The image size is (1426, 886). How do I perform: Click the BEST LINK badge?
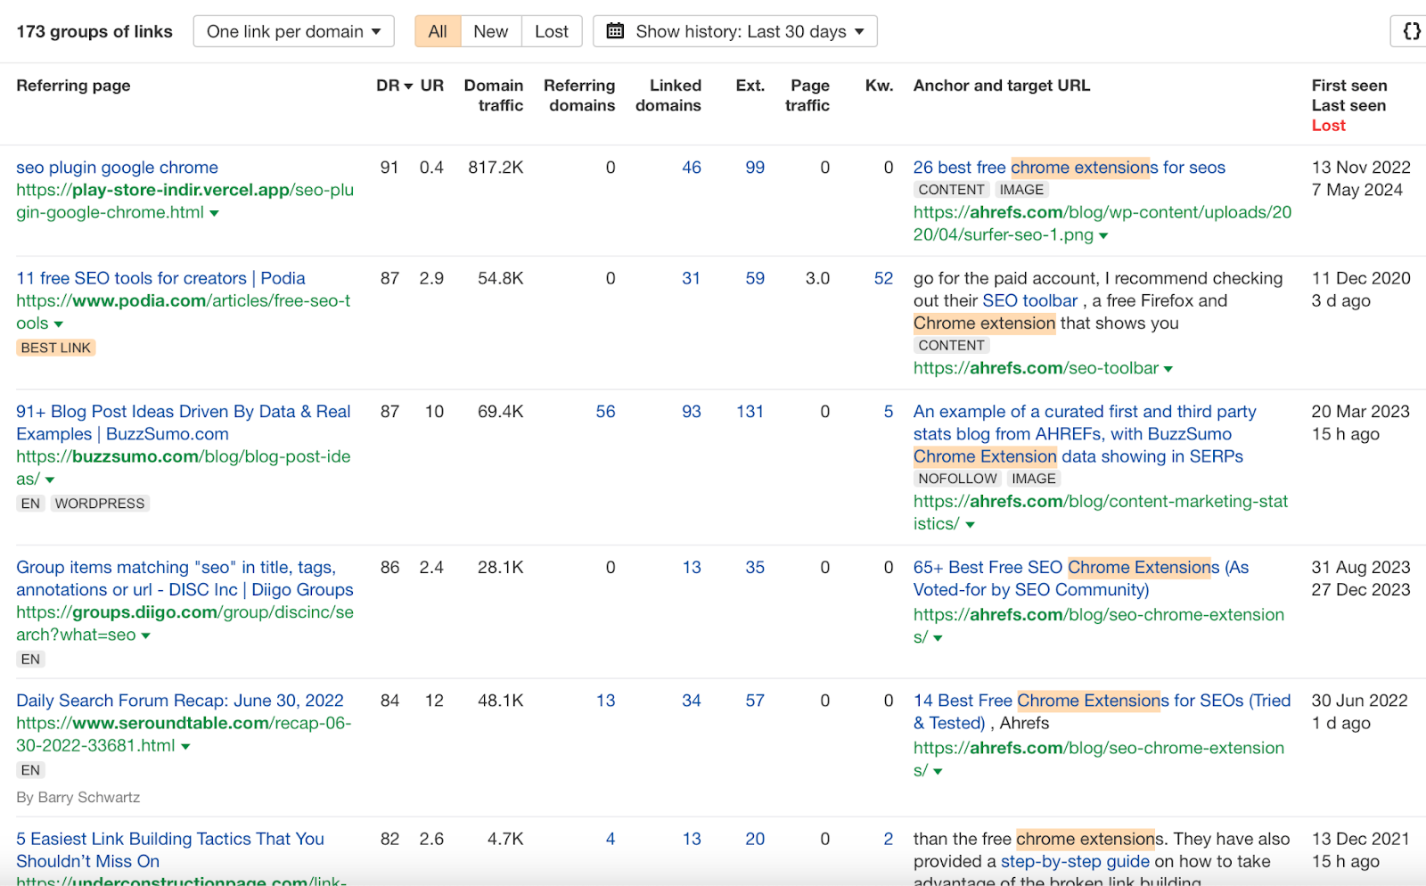56,348
